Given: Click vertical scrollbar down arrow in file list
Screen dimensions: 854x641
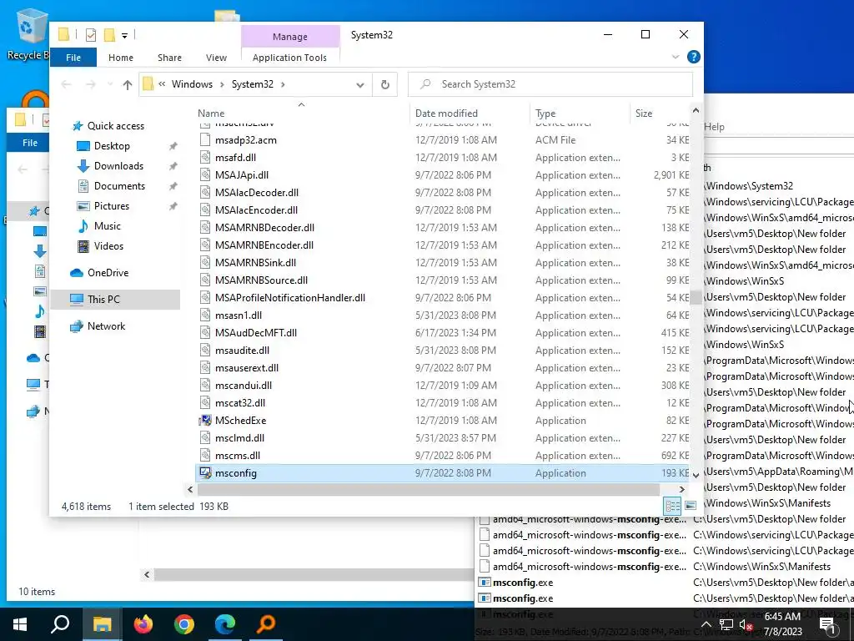Looking at the screenshot, I should click(696, 476).
